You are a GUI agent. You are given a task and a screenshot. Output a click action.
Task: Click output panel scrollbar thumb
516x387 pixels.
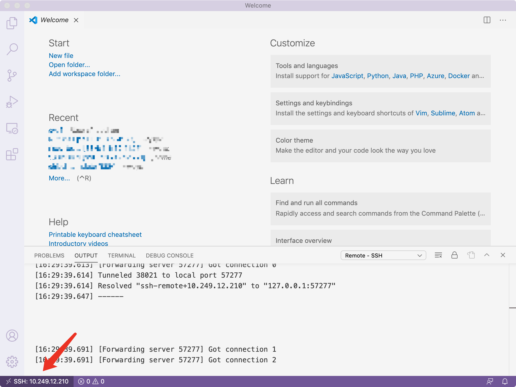pyautogui.click(x=512, y=308)
